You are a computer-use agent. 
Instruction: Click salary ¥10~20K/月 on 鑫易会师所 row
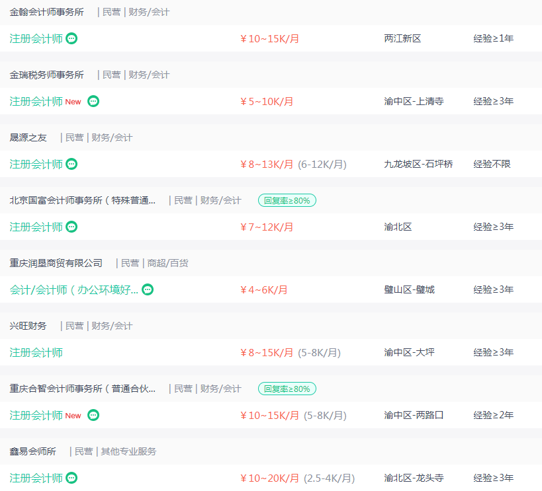tap(269, 478)
